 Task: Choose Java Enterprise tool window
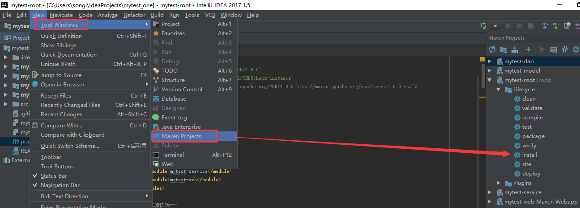coord(193,127)
